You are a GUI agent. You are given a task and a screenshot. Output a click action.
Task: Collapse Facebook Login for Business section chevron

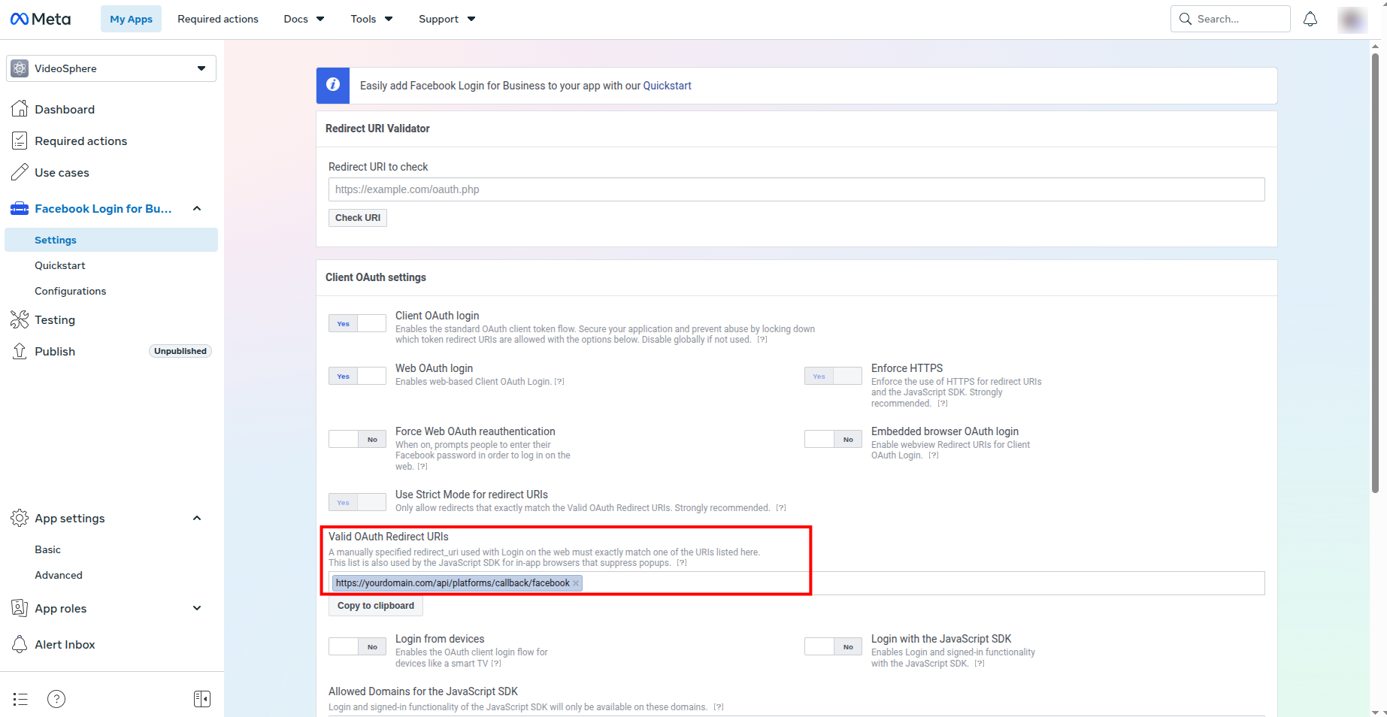[x=197, y=208]
